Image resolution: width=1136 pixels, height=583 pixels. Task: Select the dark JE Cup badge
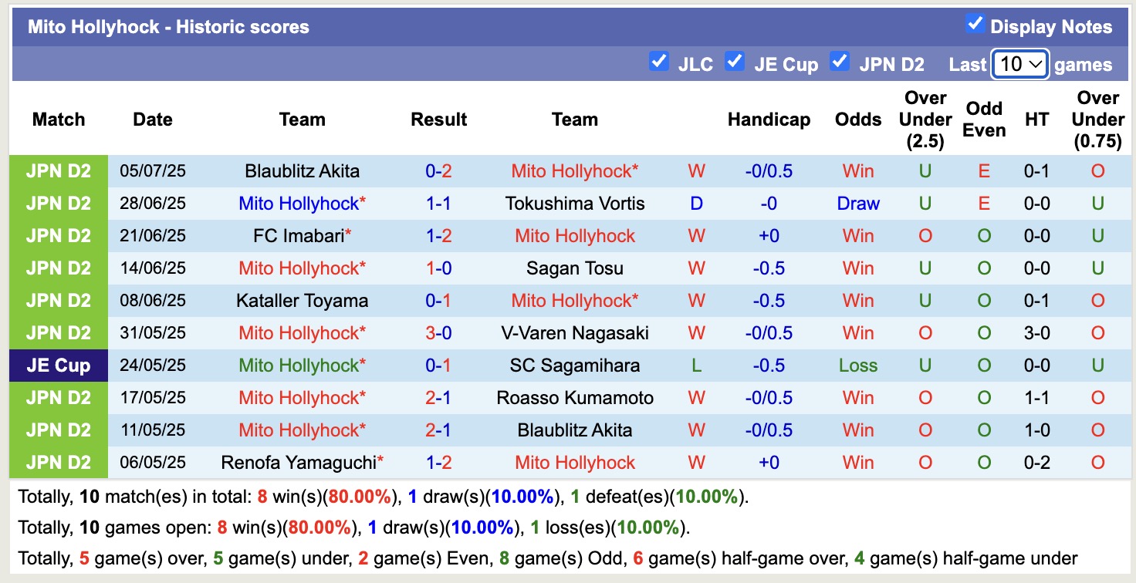coord(58,365)
